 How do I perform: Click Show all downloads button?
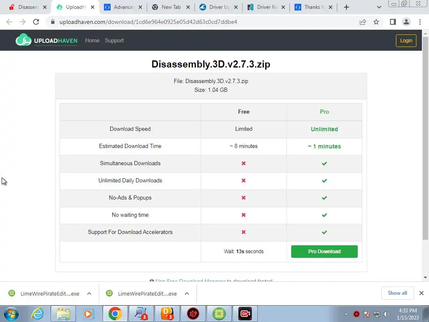[x=397, y=293]
